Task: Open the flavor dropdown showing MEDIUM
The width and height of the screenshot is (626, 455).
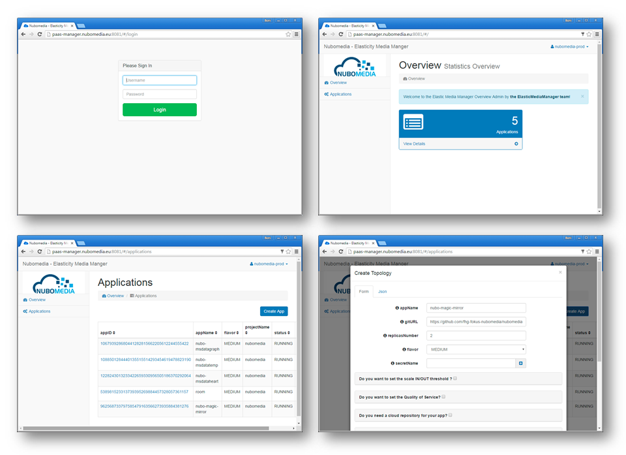Action: 476,349
